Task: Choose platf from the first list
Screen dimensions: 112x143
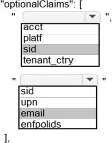Action: tap(60, 39)
